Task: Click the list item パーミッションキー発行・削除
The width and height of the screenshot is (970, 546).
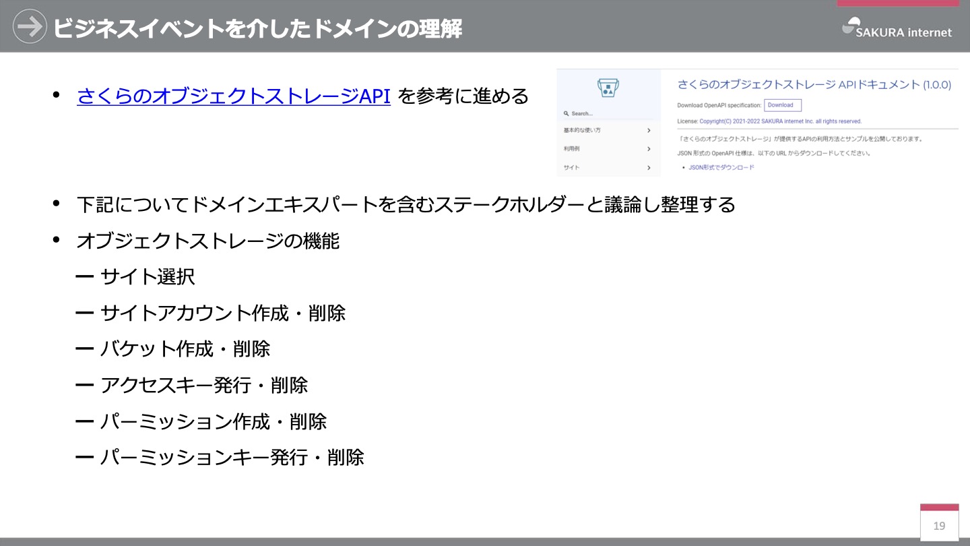Action: pos(232,458)
